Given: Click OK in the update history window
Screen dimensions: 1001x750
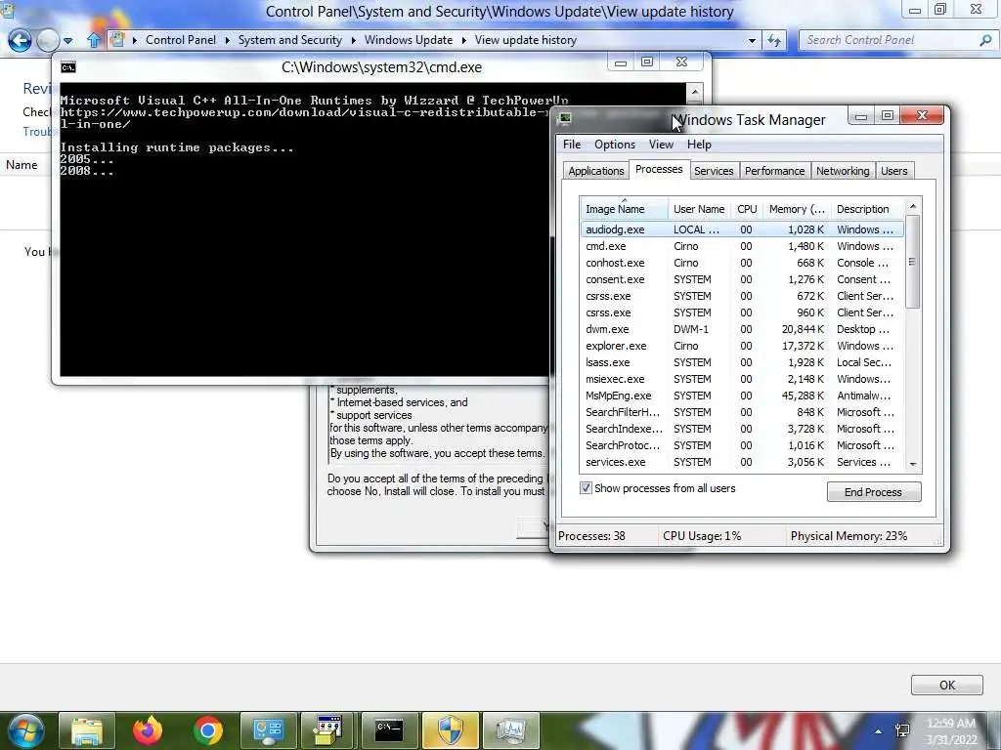Looking at the screenshot, I should coord(946,685).
